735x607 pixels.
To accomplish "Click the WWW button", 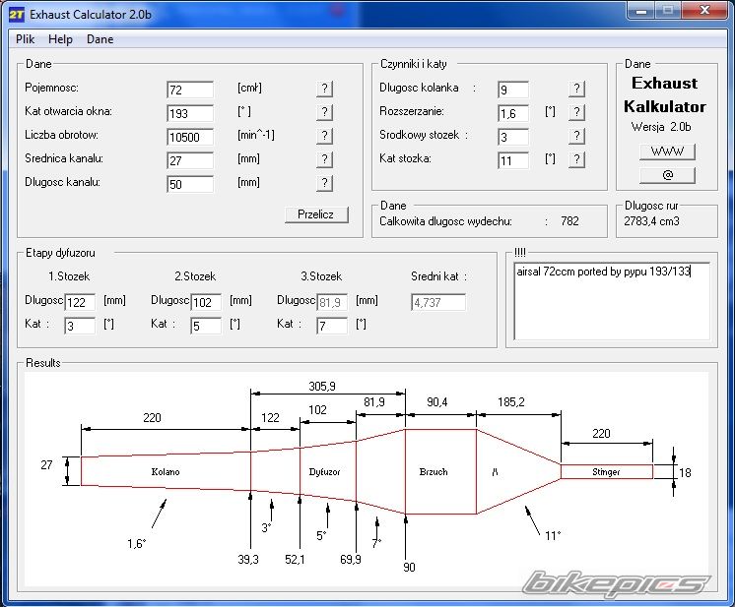I will (x=667, y=152).
